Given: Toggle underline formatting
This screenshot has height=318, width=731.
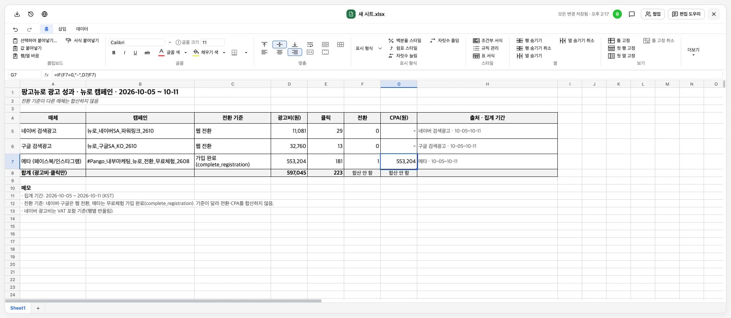Looking at the screenshot, I should click(x=135, y=52).
